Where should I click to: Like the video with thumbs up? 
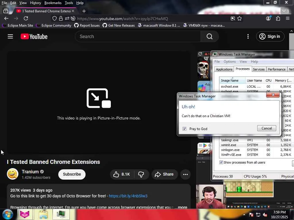[121, 174]
